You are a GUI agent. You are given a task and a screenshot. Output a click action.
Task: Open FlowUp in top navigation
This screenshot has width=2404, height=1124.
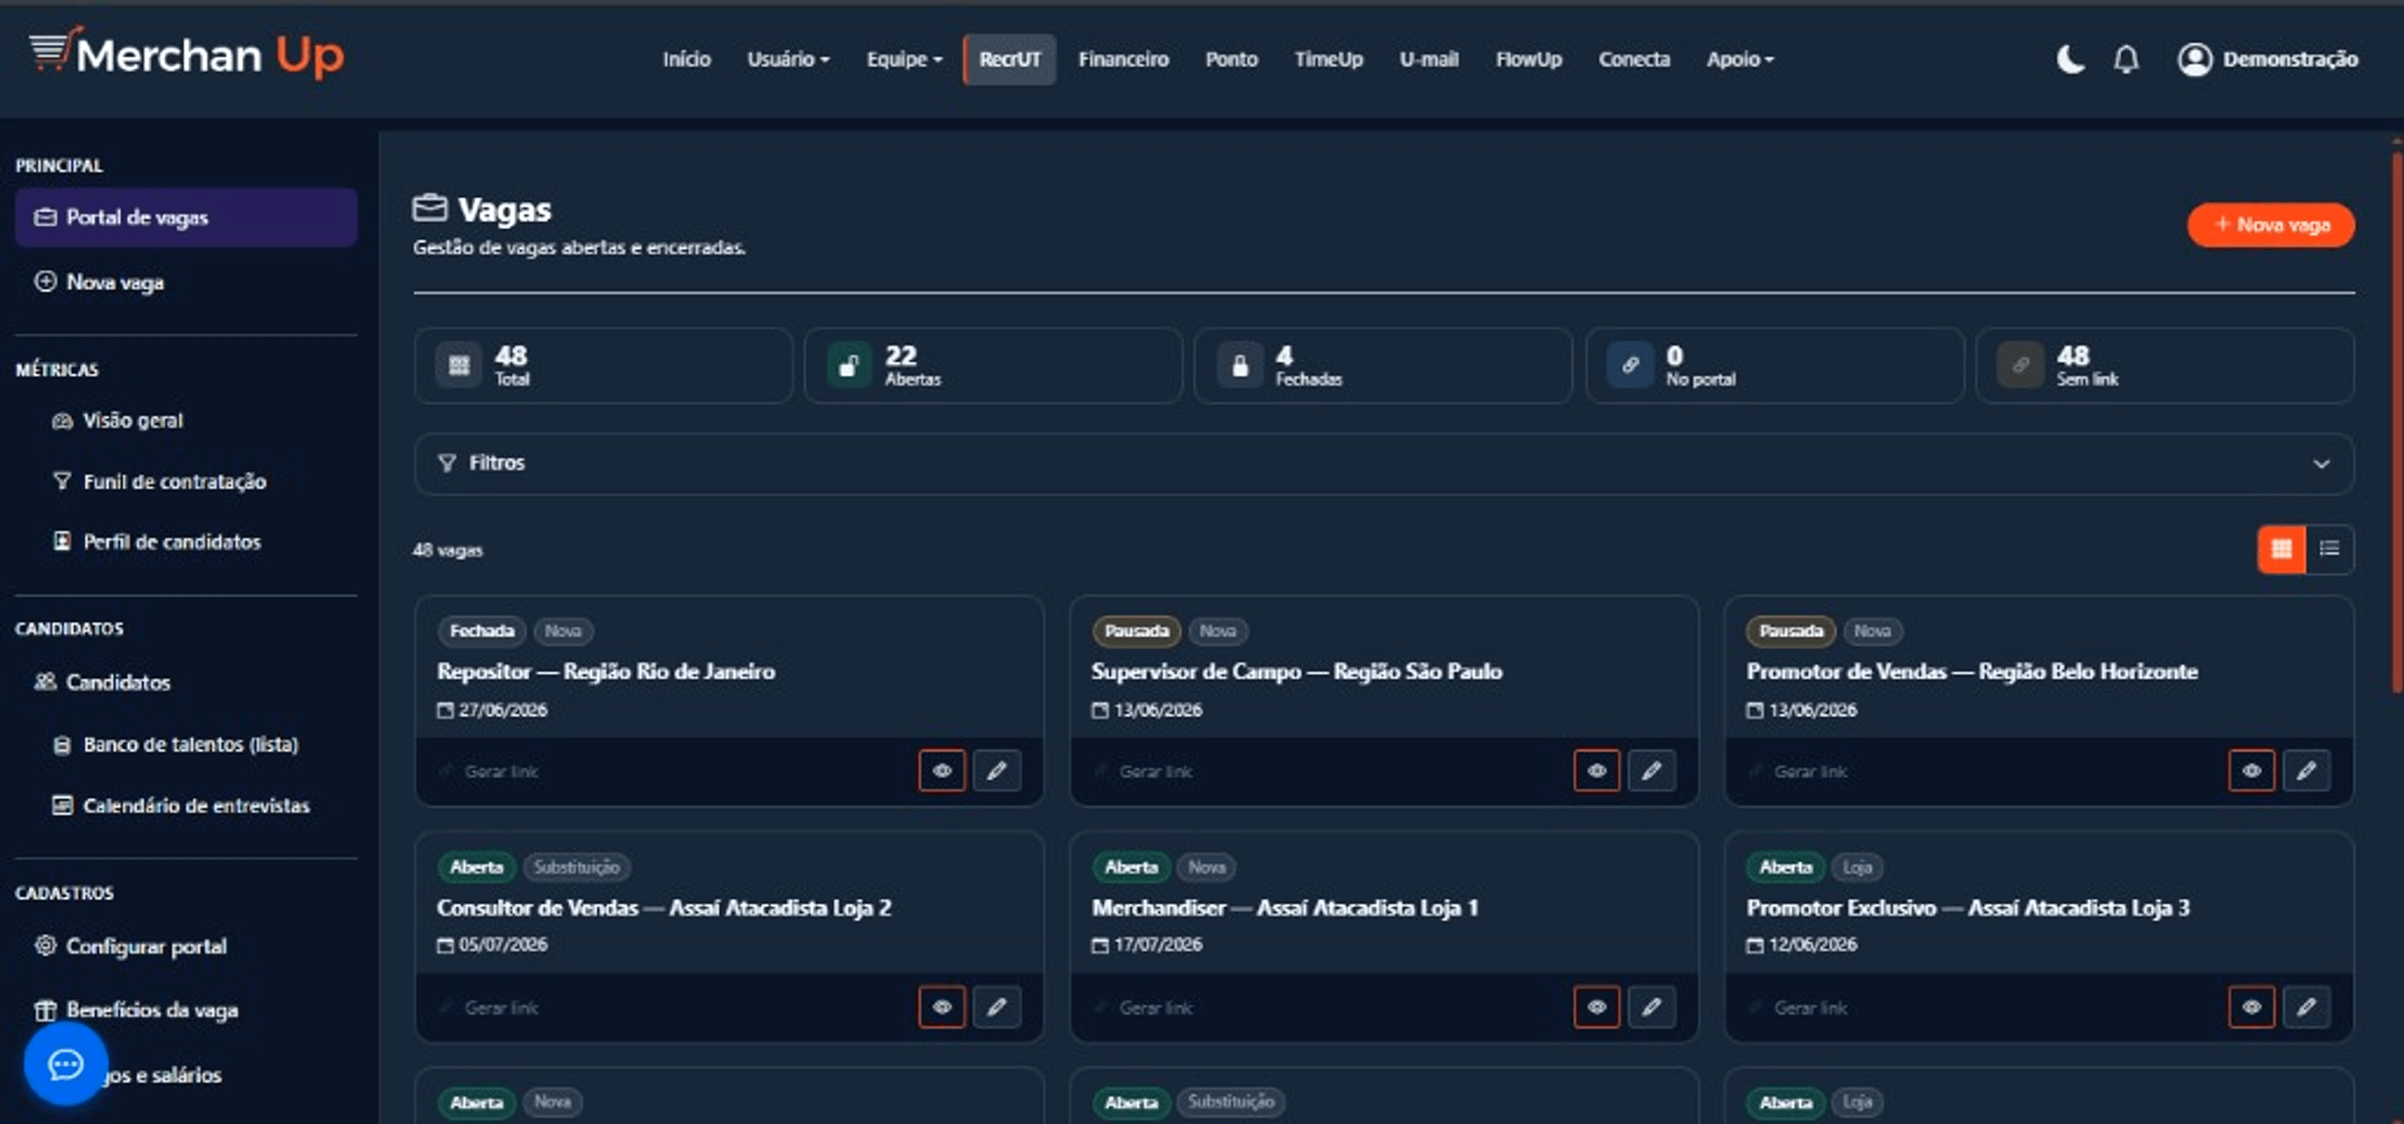coord(1529,59)
